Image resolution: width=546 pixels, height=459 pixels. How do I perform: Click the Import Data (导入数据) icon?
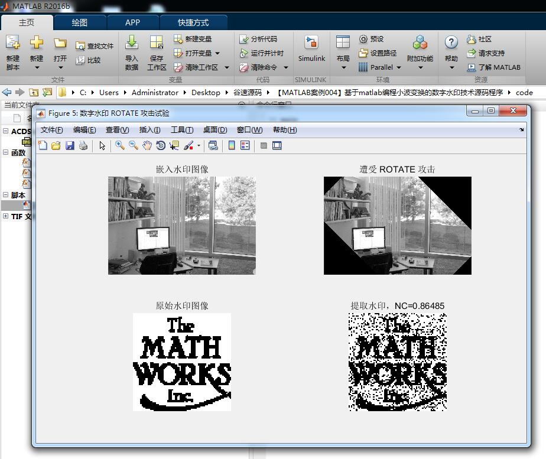pyautogui.click(x=132, y=43)
